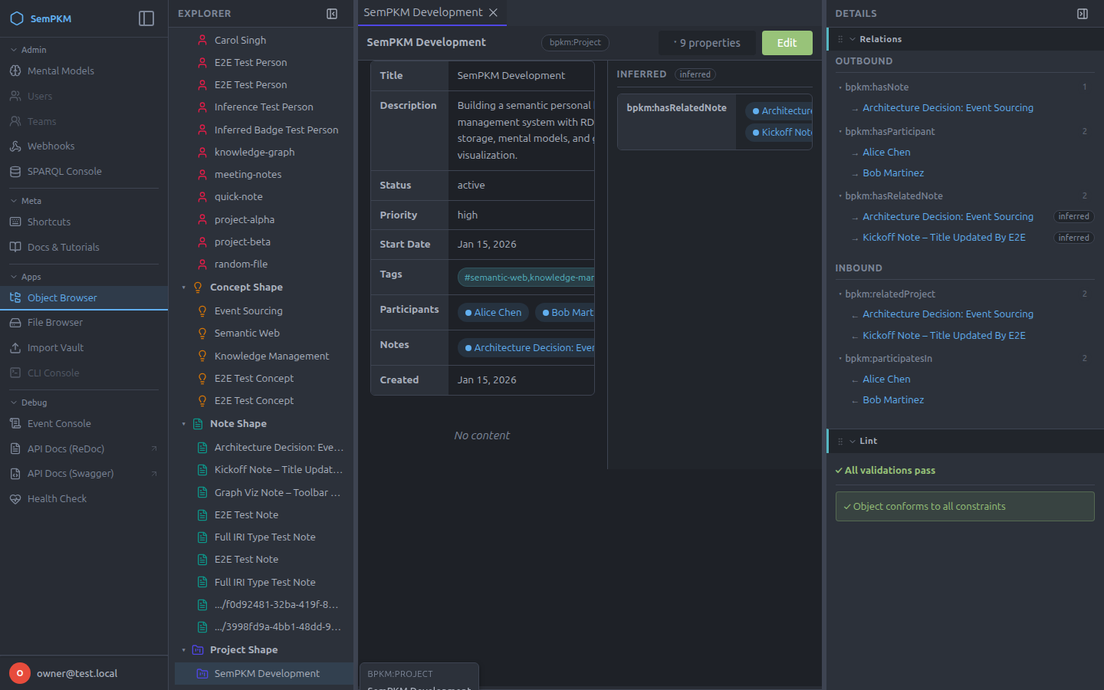The width and height of the screenshot is (1104, 690).
Task: Open Docs & Tutorials book icon
Action: tap(15, 247)
